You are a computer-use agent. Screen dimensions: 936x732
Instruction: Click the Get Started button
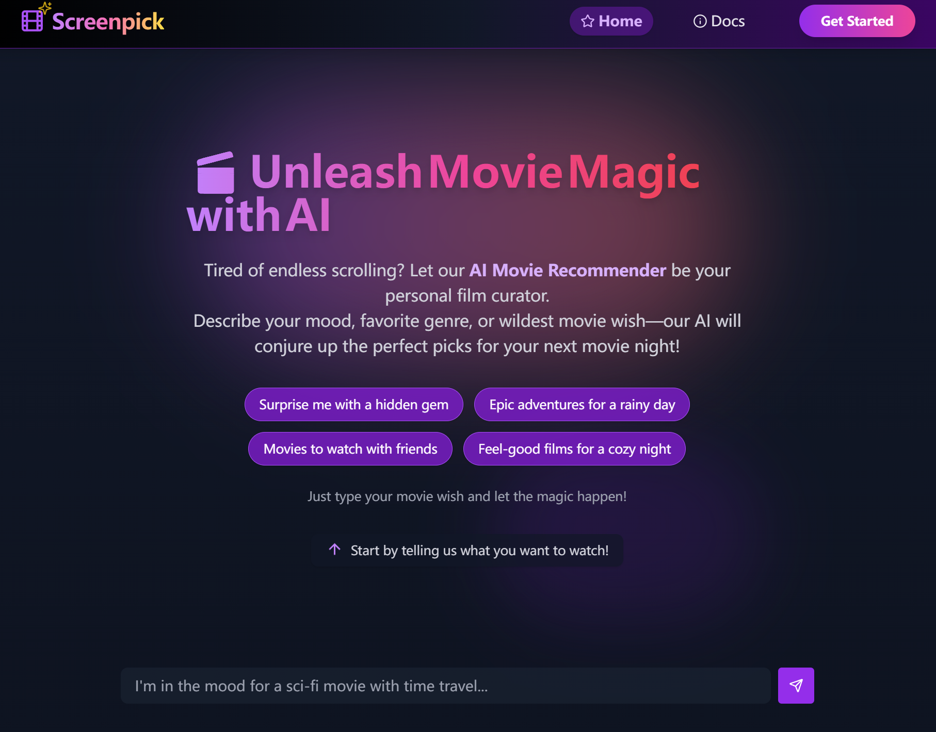tap(857, 21)
